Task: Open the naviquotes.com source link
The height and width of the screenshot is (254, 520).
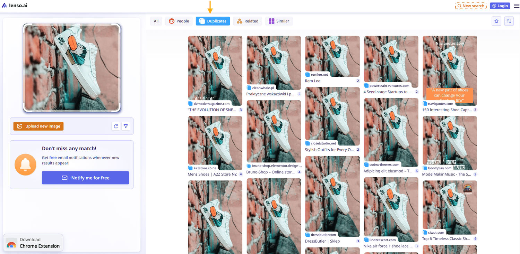Action: click(440, 104)
